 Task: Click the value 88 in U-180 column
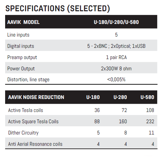click(x=97, y=122)
